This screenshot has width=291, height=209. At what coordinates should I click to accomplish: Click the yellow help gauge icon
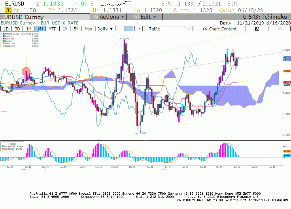point(8,10)
